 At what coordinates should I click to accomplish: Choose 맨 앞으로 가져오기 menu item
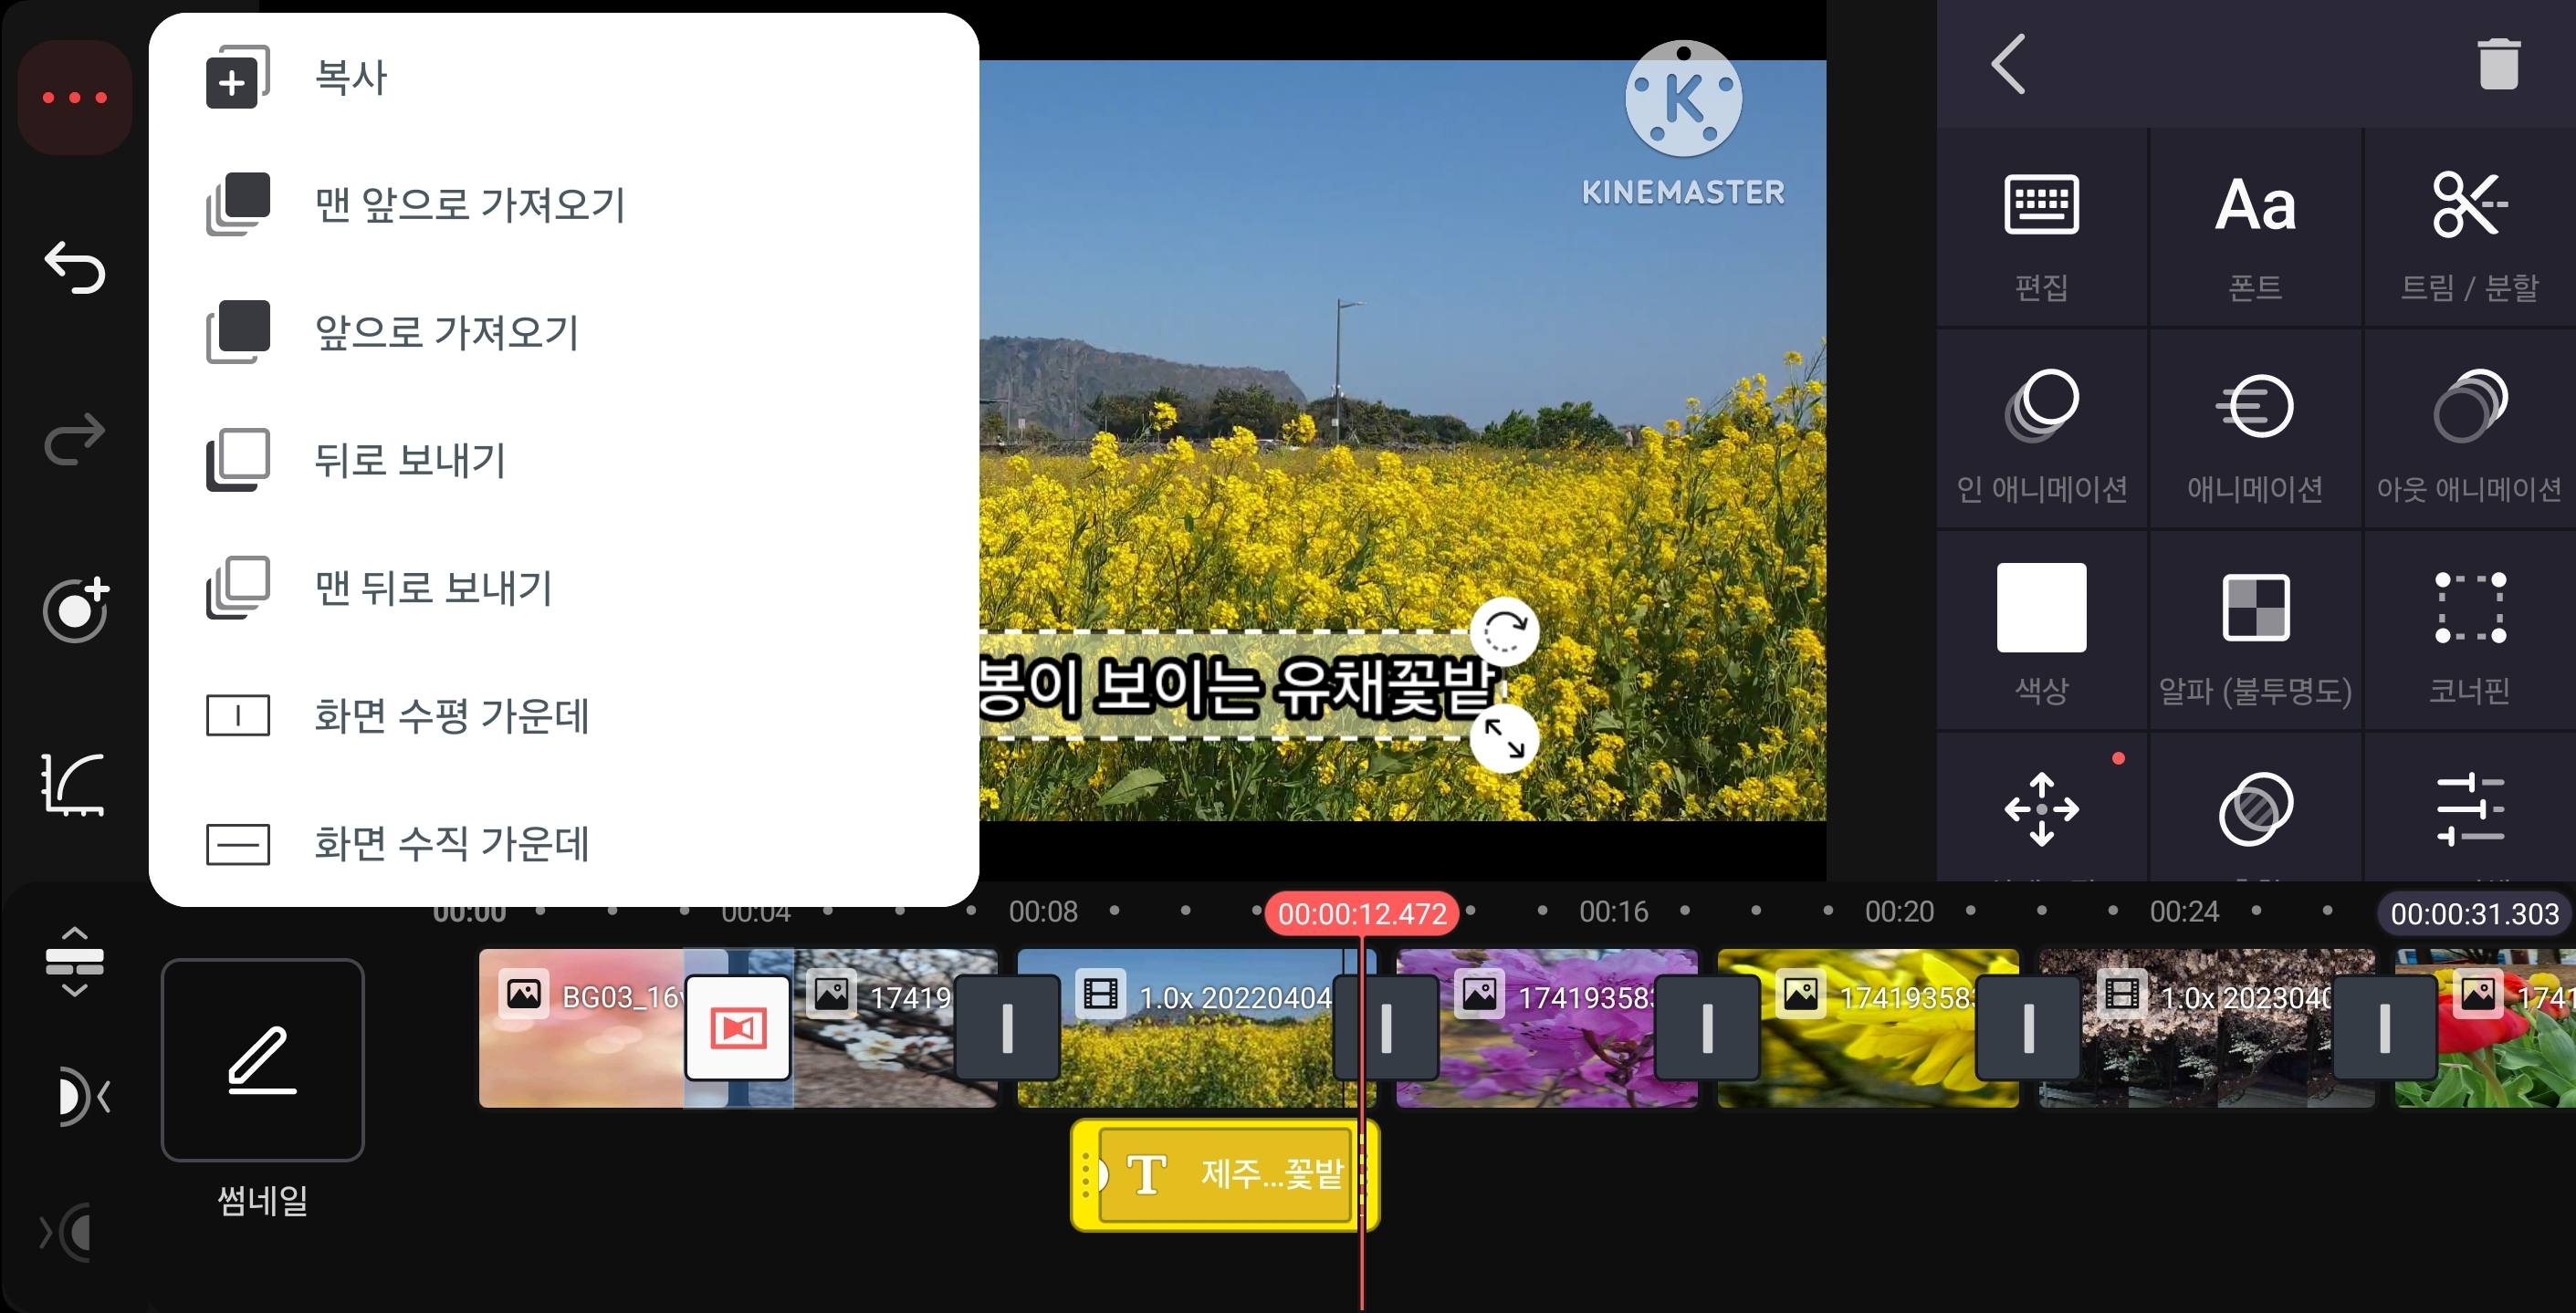[x=468, y=205]
